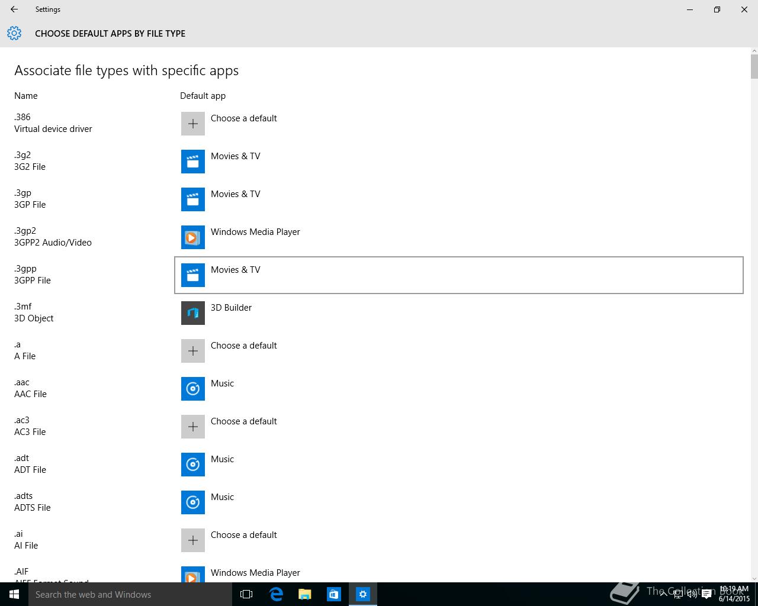Image resolution: width=758 pixels, height=606 pixels.
Task: Click the 'AAC File' description text
Action: (x=30, y=394)
